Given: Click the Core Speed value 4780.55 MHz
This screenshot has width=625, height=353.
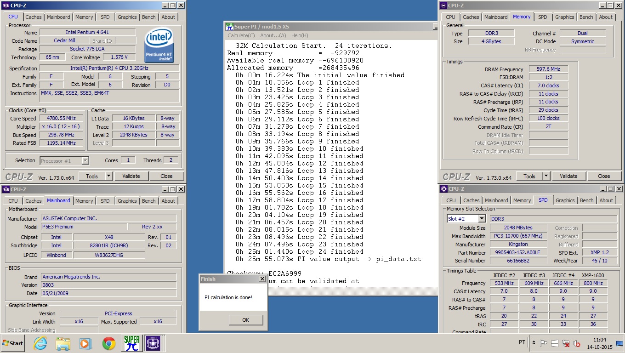Looking at the screenshot, I should pos(61,118).
